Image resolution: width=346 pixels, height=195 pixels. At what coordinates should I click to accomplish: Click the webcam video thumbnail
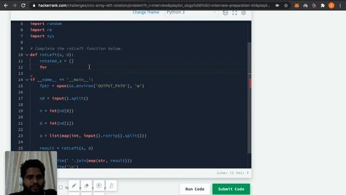click(x=31, y=173)
